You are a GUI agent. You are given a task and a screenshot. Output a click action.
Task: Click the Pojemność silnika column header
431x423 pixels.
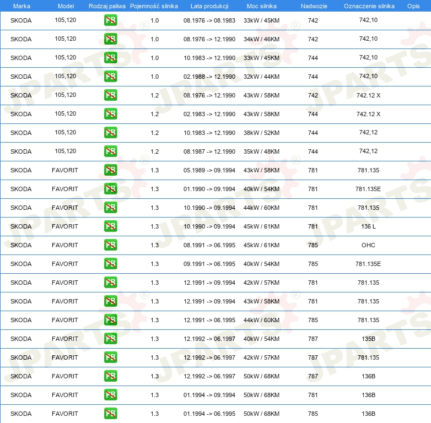[154, 6]
